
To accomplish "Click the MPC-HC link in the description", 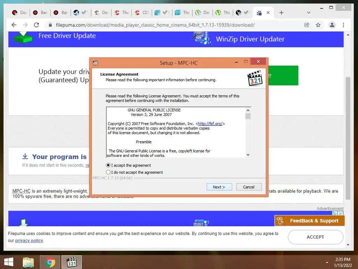I will [21, 191].
